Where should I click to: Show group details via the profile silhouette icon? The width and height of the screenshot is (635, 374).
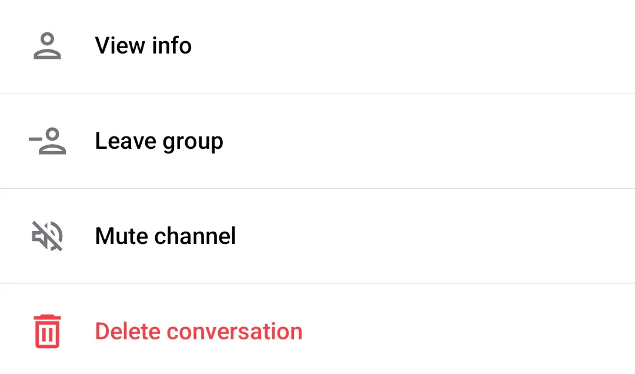48,46
